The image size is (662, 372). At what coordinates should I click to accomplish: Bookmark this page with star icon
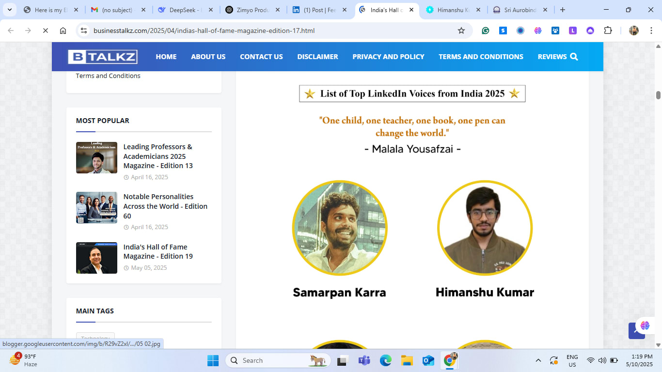point(461,31)
